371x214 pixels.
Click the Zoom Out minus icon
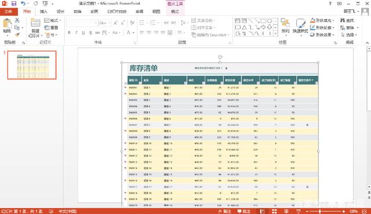coord(307,211)
